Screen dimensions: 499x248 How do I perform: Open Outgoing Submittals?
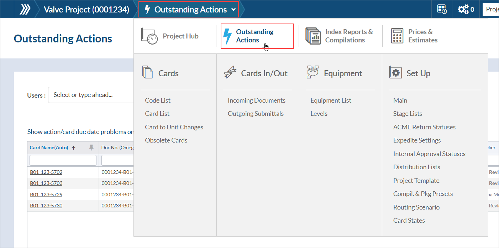coord(256,114)
